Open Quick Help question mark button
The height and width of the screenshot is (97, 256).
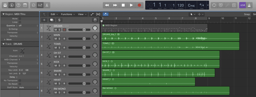tap(18, 5)
